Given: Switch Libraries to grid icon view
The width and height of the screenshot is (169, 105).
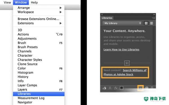Looking at the screenshot, I should (x=146, y=23).
